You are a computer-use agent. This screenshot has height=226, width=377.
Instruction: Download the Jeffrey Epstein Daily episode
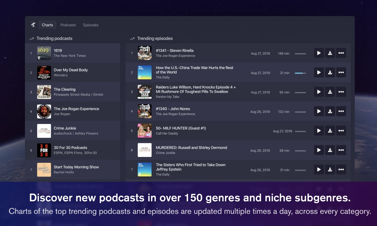coord(330,169)
